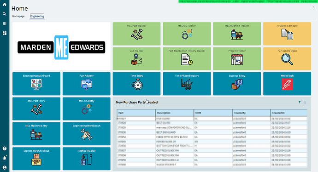Click the search icon in sidebar

point(5,14)
